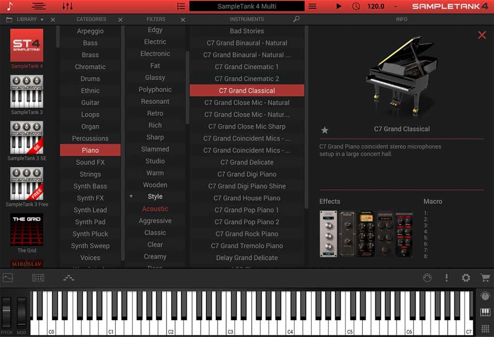
Task: Click the mod wheel
Action: (21, 312)
